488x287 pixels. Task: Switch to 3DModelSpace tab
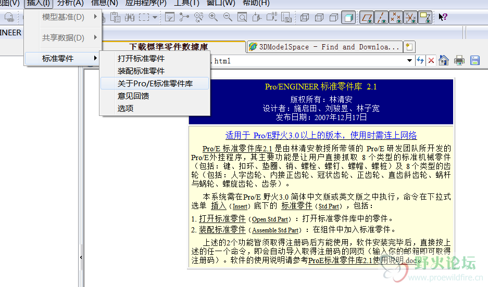(x=324, y=47)
